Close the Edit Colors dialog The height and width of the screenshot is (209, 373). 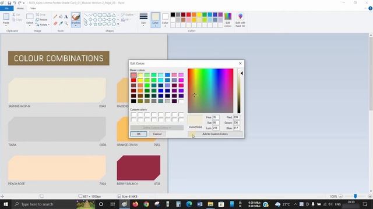click(240, 63)
